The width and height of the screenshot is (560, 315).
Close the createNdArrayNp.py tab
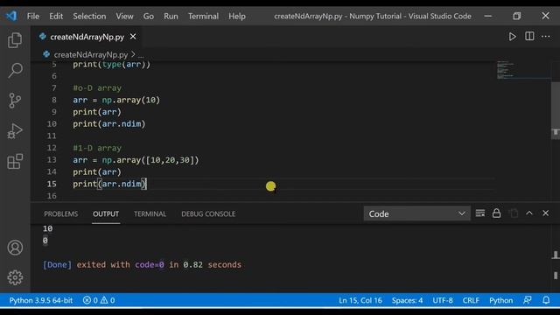click(x=133, y=37)
